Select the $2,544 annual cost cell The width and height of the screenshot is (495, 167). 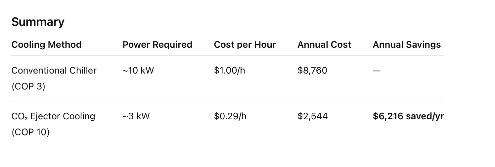(x=312, y=116)
